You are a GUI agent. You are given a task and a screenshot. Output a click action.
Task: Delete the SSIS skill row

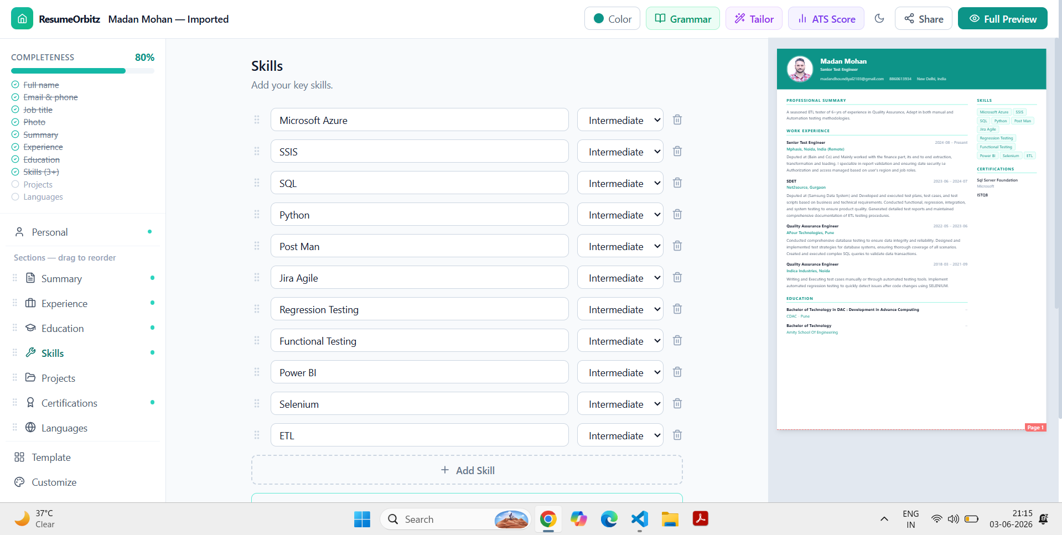point(677,151)
